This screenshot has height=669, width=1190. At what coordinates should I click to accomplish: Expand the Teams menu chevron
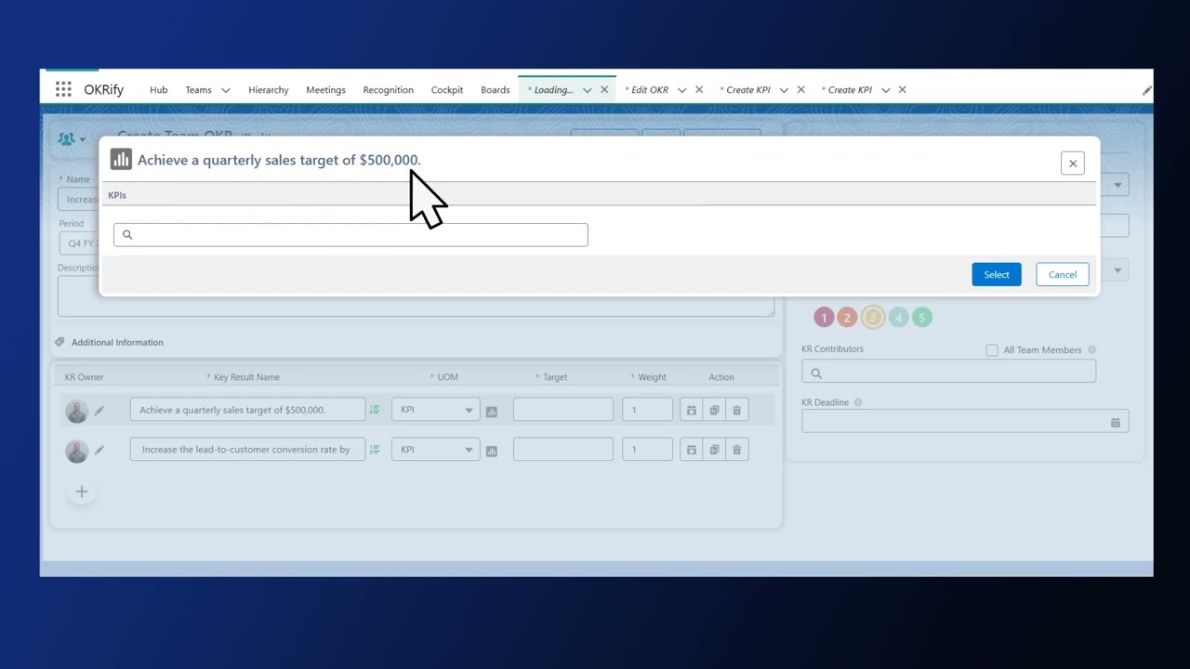tap(225, 90)
